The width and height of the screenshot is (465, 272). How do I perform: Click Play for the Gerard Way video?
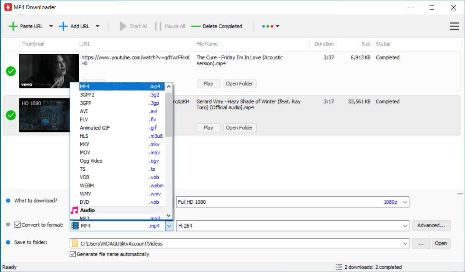208,128
